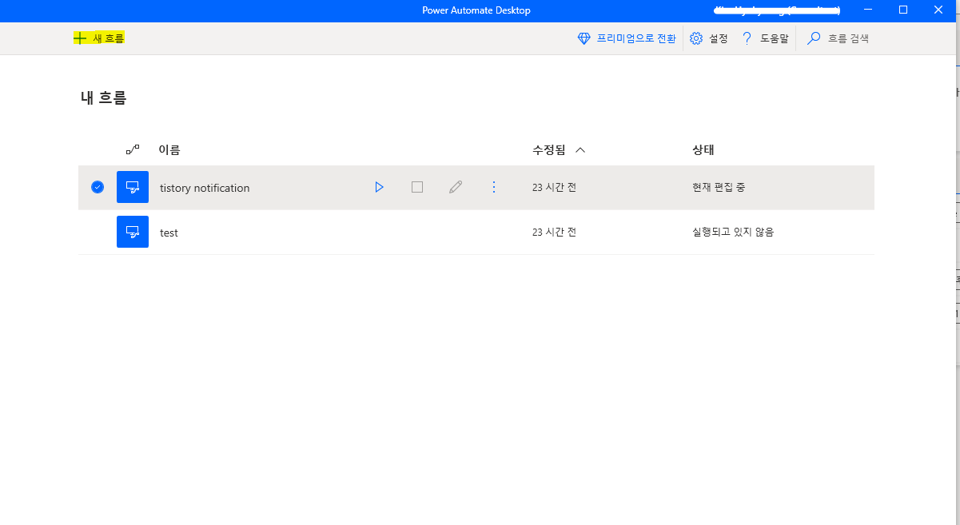Sort by 수정됨 column header
Screen dimensions: 960x525
pyautogui.click(x=559, y=149)
